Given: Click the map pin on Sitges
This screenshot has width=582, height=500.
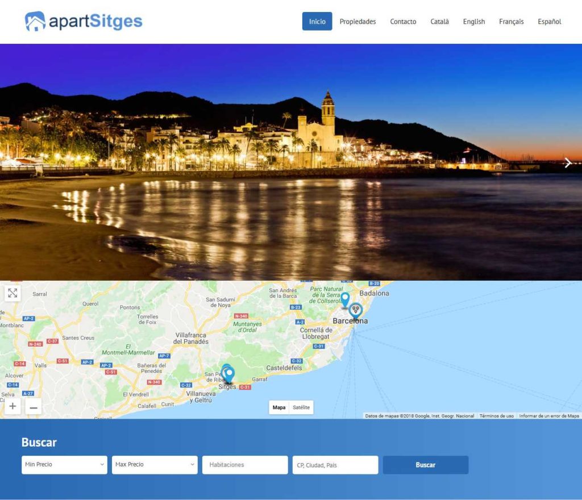Looking at the screenshot, I should point(228,374).
